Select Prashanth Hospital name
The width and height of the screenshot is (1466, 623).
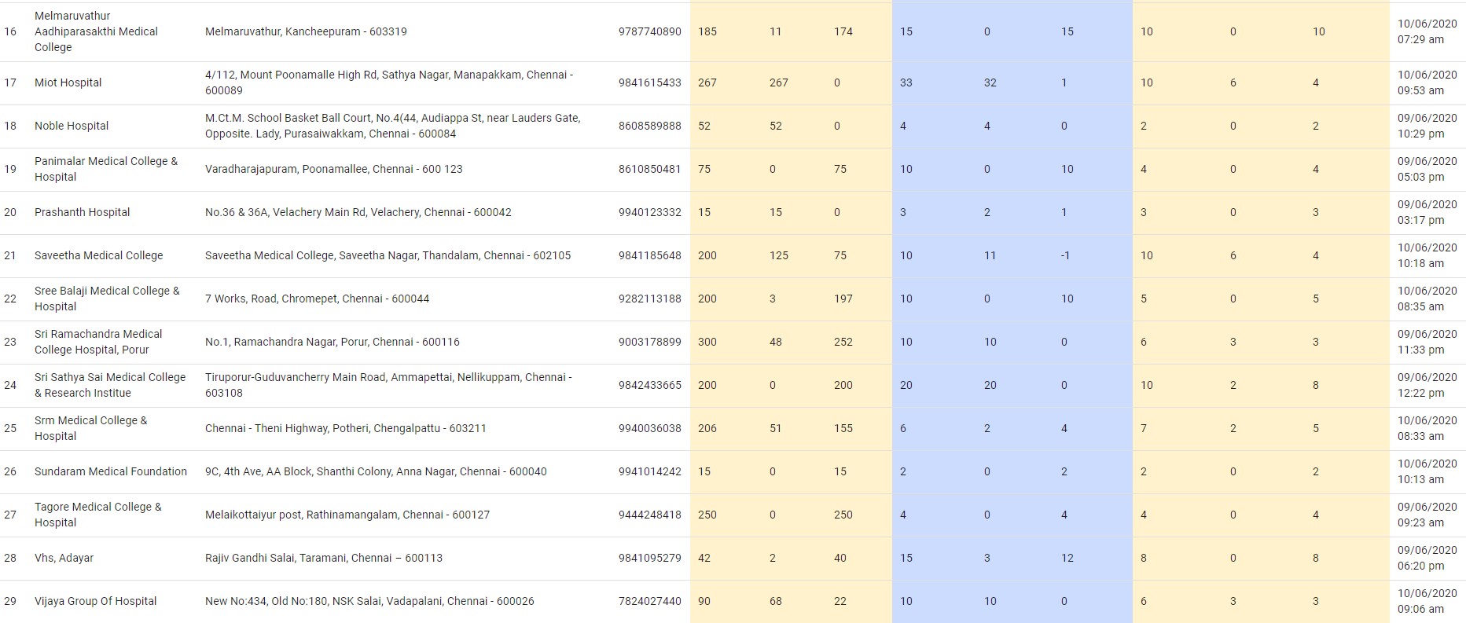coord(83,212)
